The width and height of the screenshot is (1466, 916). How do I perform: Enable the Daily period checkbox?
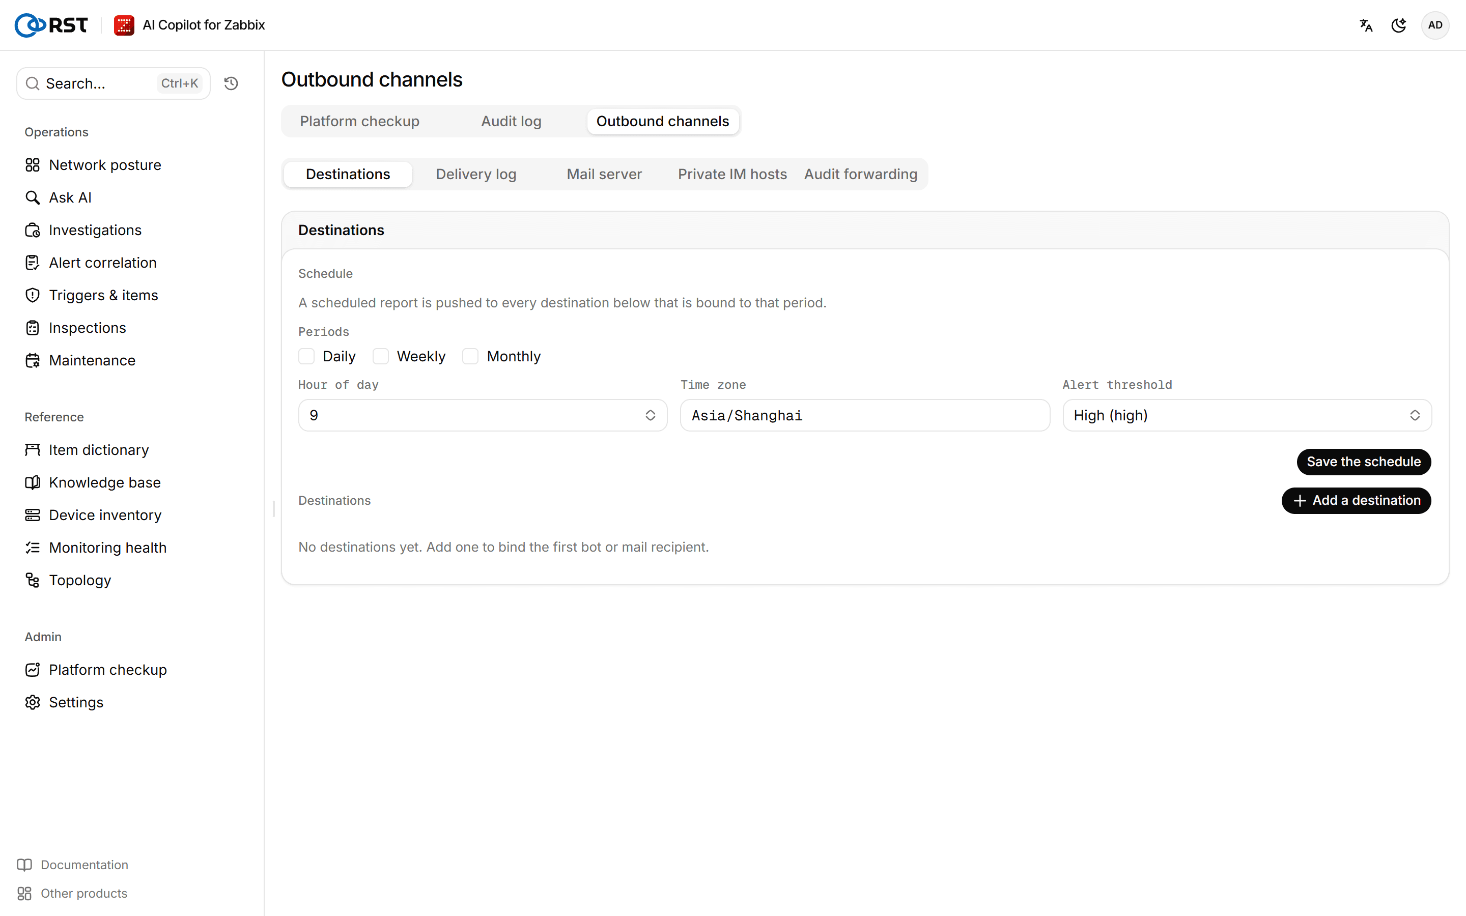point(306,356)
